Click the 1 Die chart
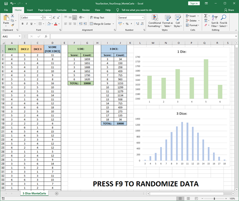The image size is (239, 201). tap(182, 76)
